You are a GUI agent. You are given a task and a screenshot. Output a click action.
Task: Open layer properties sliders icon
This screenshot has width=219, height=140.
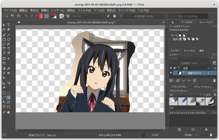[195, 81]
